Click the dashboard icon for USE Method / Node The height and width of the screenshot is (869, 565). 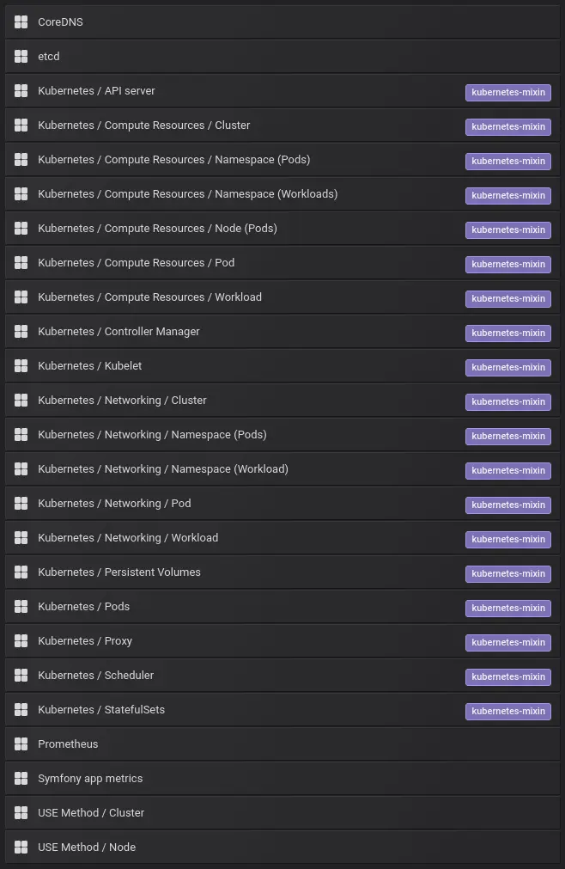21,847
